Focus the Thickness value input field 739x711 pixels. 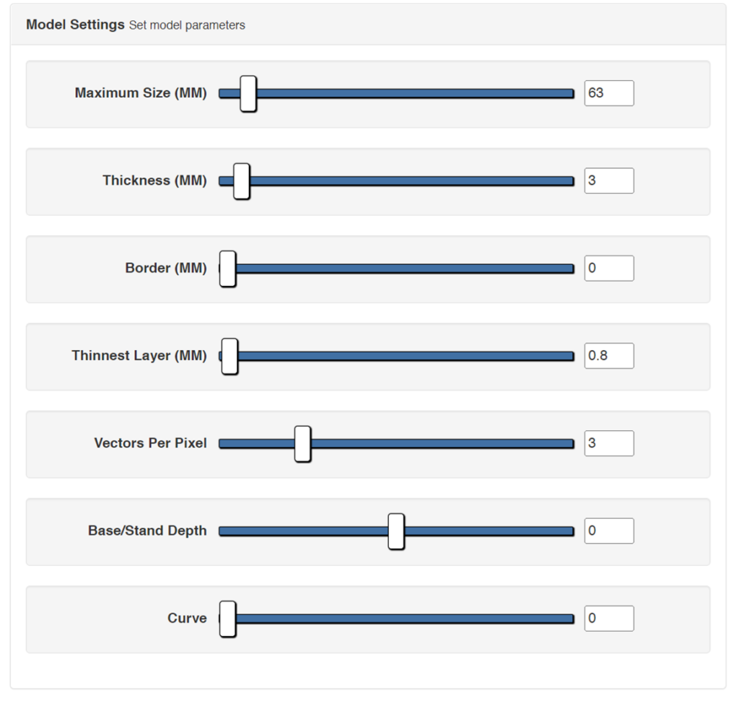coord(609,180)
